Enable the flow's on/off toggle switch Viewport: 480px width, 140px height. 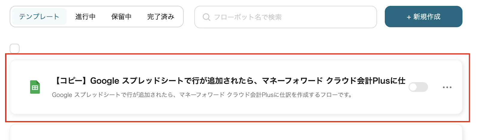click(418, 87)
